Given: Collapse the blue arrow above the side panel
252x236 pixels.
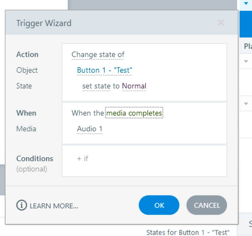Looking at the screenshot, I should tap(246, 4).
